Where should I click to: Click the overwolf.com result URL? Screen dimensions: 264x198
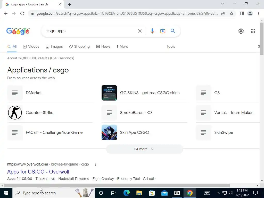[x=48, y=164]
